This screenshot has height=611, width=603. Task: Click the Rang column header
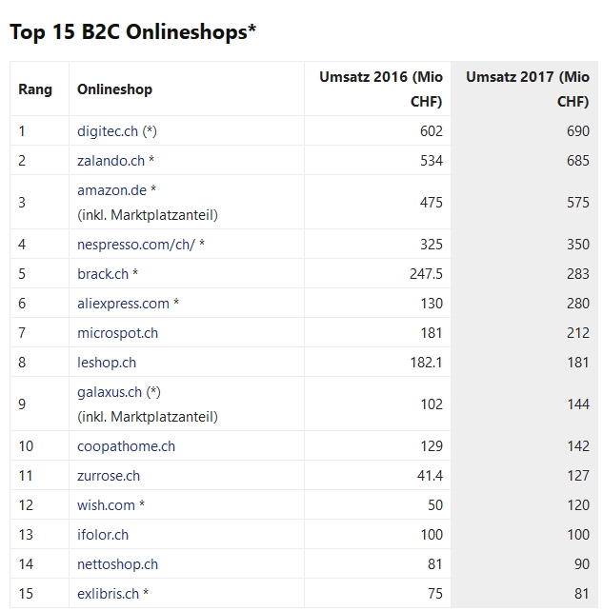35,89
